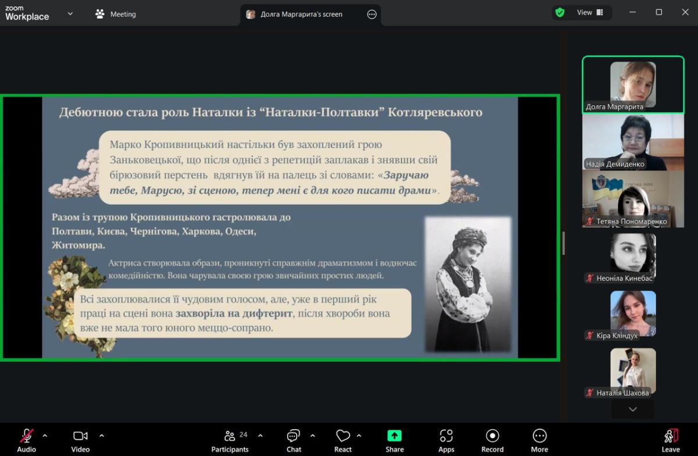Switch to the Meeting tab
This screenshot has width=698, height=456.
click(116, 14)
